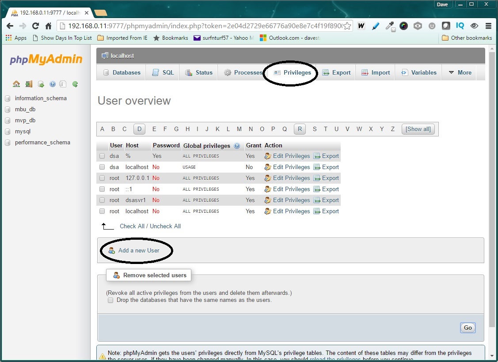Click Edit Privileges for root localhost

click(287, 211)
